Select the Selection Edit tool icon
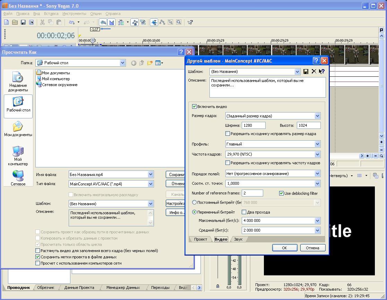The width and height of the screenshot is (387, 300). pos(171,23)
